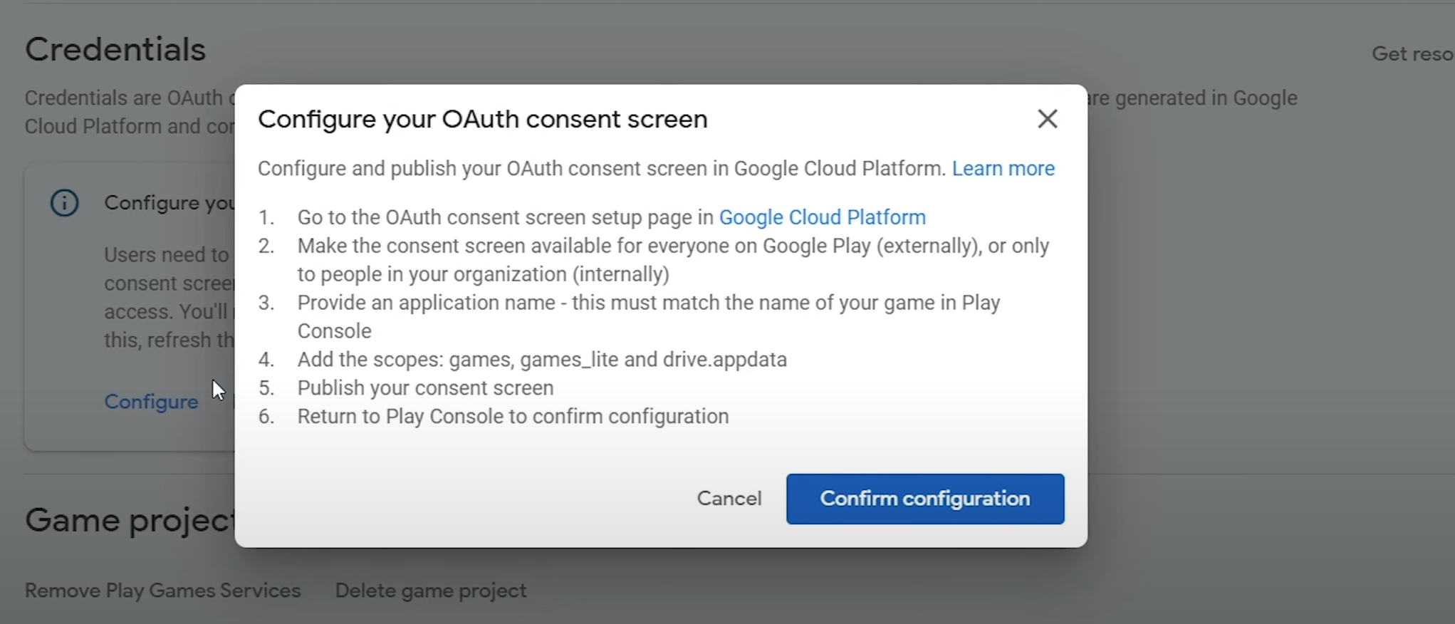
Task: Click step 5 'Publish your consent screen'
Action: point(425,388)
